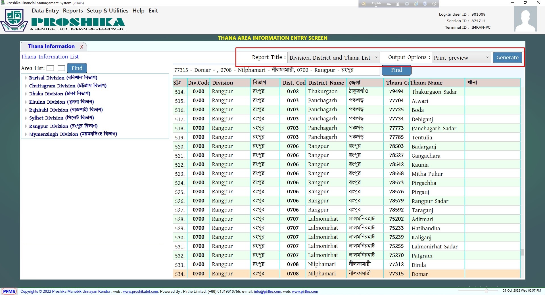
Task: Expand the Barisal Division tree node
Action: pyautogui.click(x=26, y=78)
